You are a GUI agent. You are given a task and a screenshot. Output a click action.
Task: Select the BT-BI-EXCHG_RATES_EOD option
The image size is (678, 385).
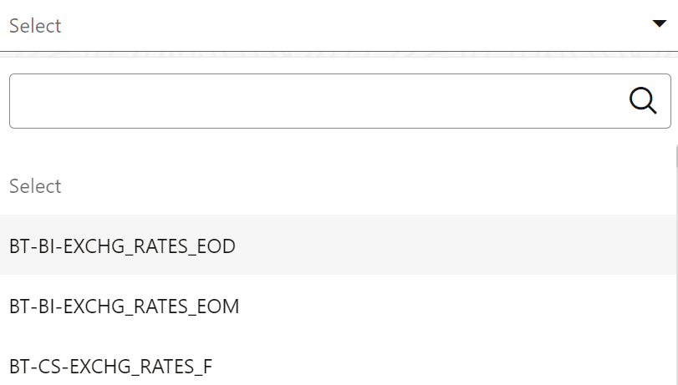tap(338, 245)
